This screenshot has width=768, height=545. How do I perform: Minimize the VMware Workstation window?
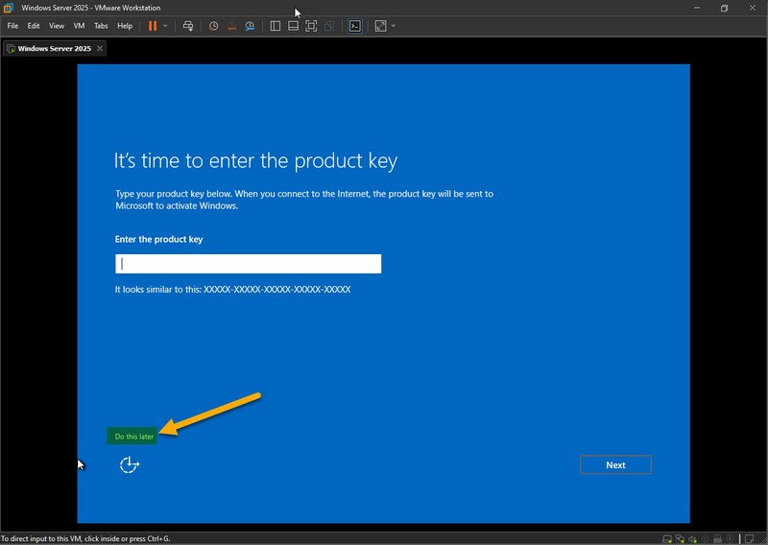tap(697, 8)
